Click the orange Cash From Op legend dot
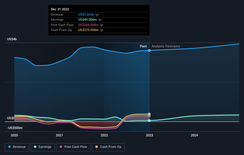Screen dimensions: 244x155 [97, 147]
